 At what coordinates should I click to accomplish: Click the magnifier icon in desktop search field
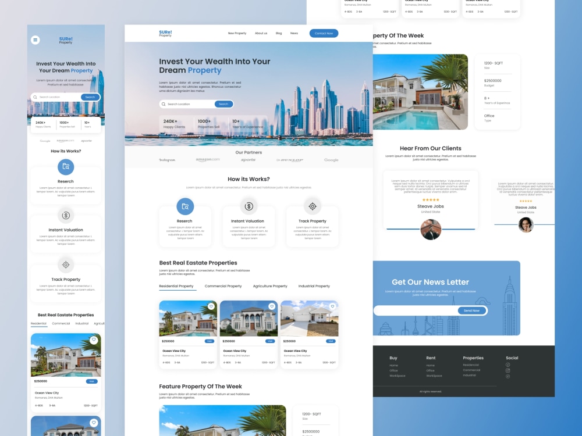coord(164,104)
